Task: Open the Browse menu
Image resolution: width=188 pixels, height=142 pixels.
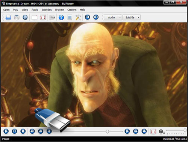Action: click(59, 10)
